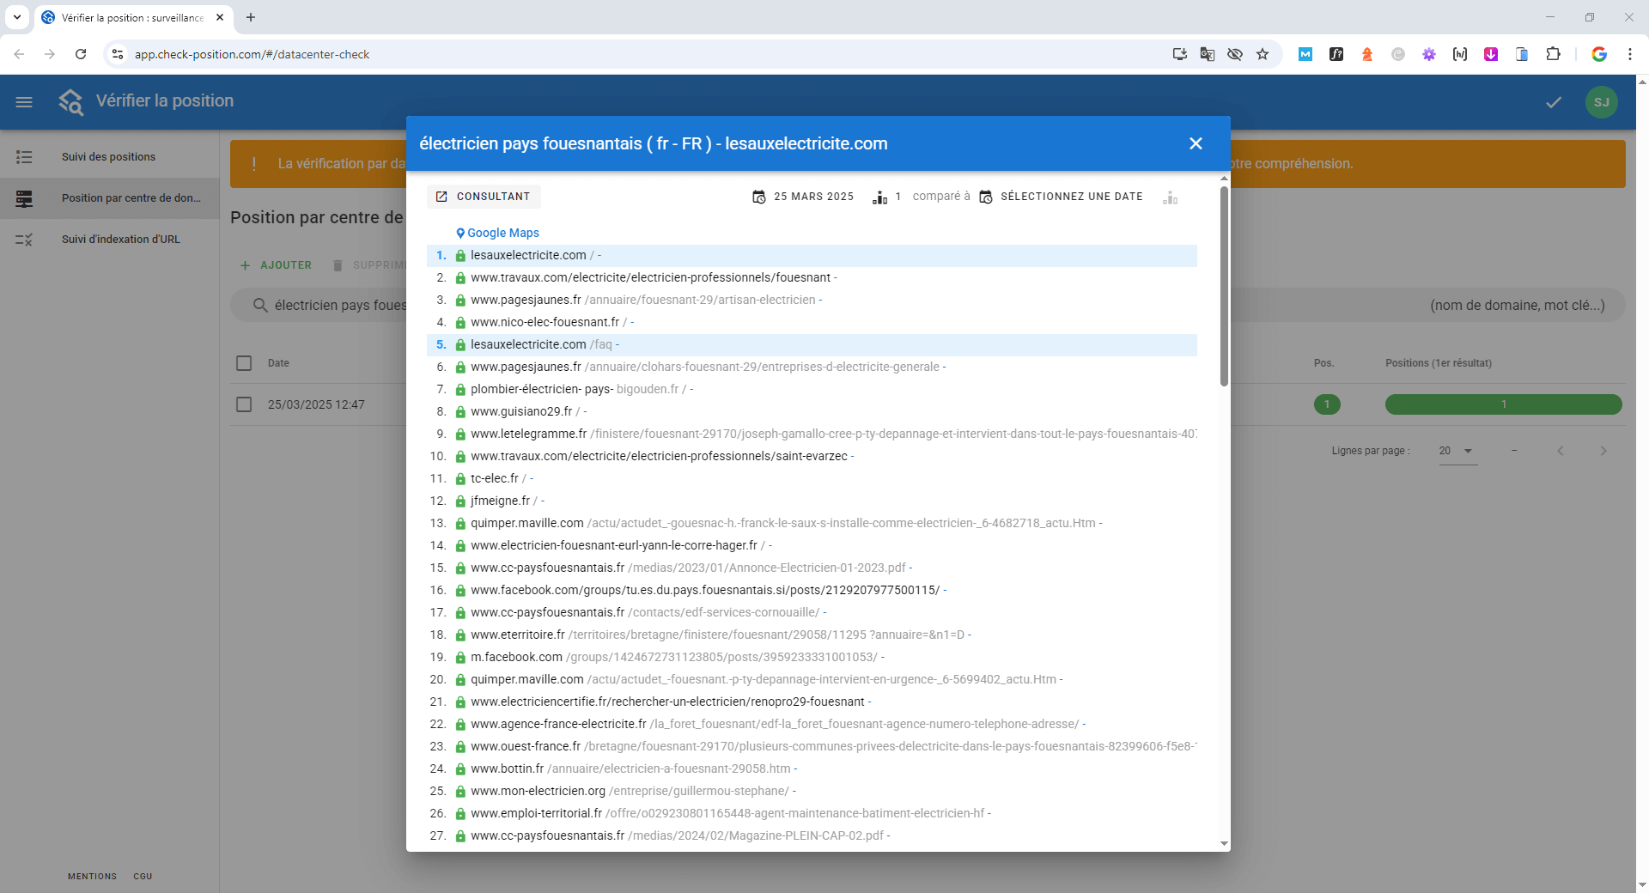This screenshot has height=893, width=1649.
Task: Select the www.letelegramme.fr result row
Action: click(812, 434)
